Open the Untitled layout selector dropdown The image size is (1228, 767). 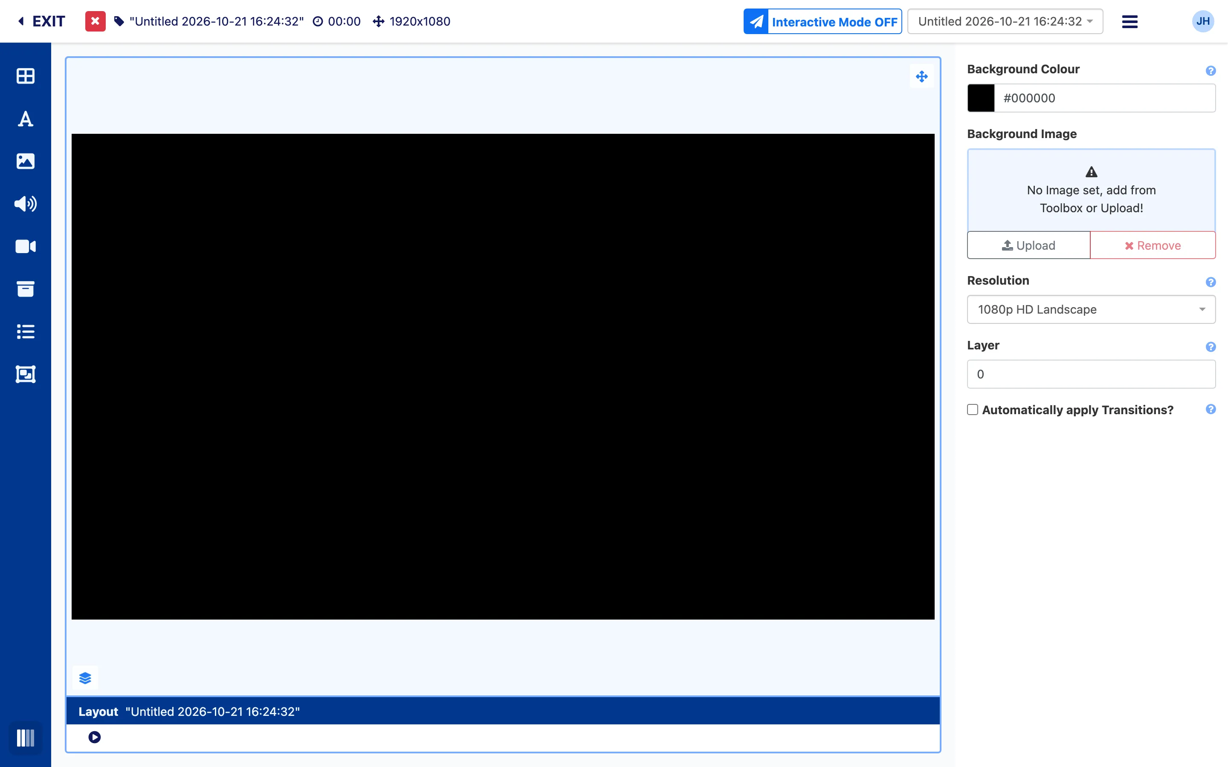click(1005, 21)
